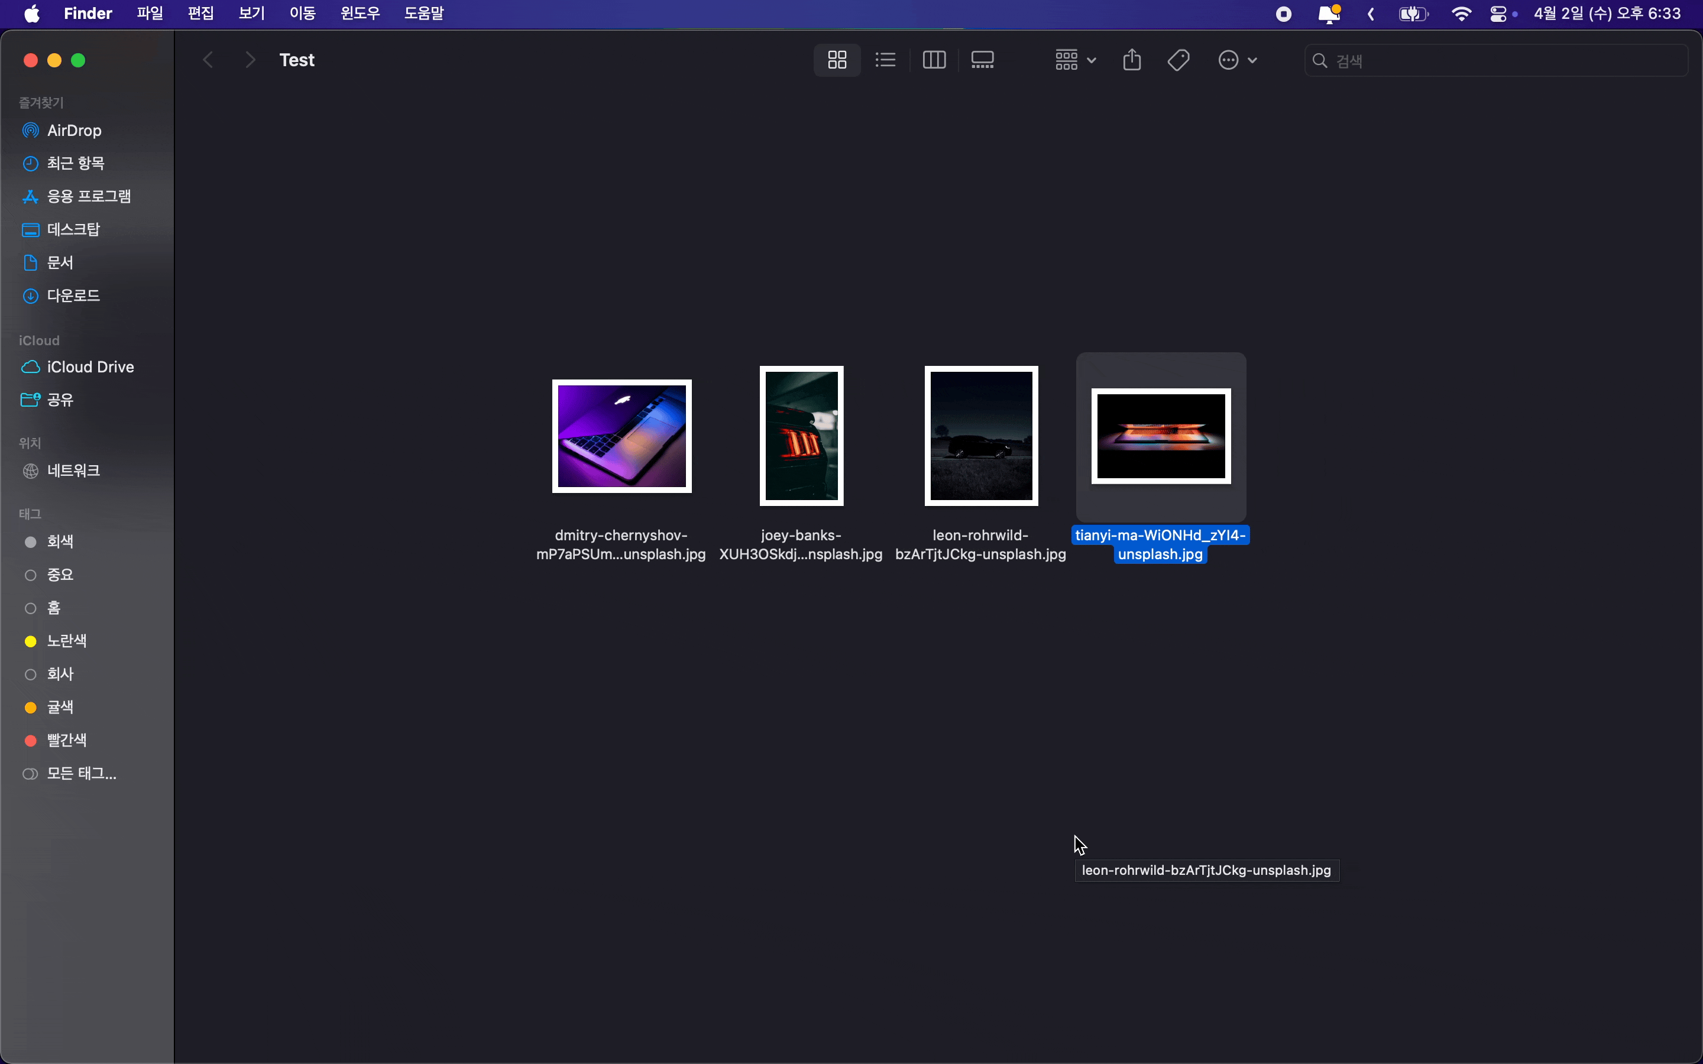Open the 파일 menu
The image size is (1703, 1064).
(x=150, y=14)
